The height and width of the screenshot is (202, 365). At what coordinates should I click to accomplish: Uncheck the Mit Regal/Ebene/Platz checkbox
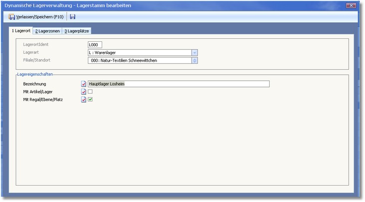(x=90, y=100)
